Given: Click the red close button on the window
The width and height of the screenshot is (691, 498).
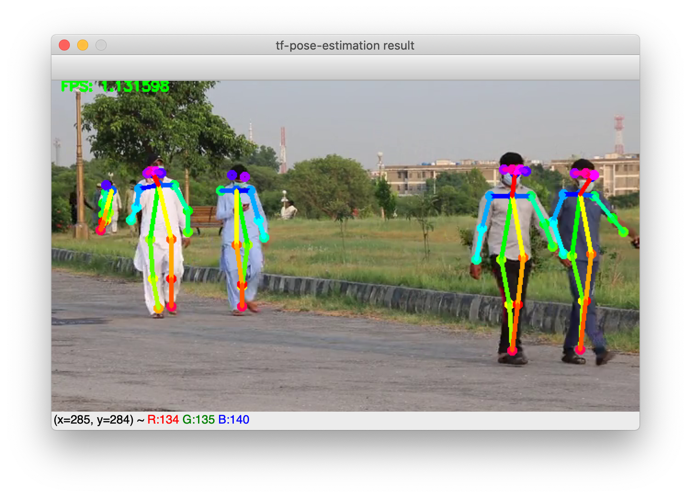Looking at the screenshot, I should [65, 45].
